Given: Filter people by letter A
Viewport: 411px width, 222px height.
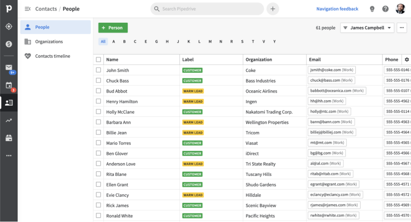Looking at the screenshot, I should (x=113, y=41).
